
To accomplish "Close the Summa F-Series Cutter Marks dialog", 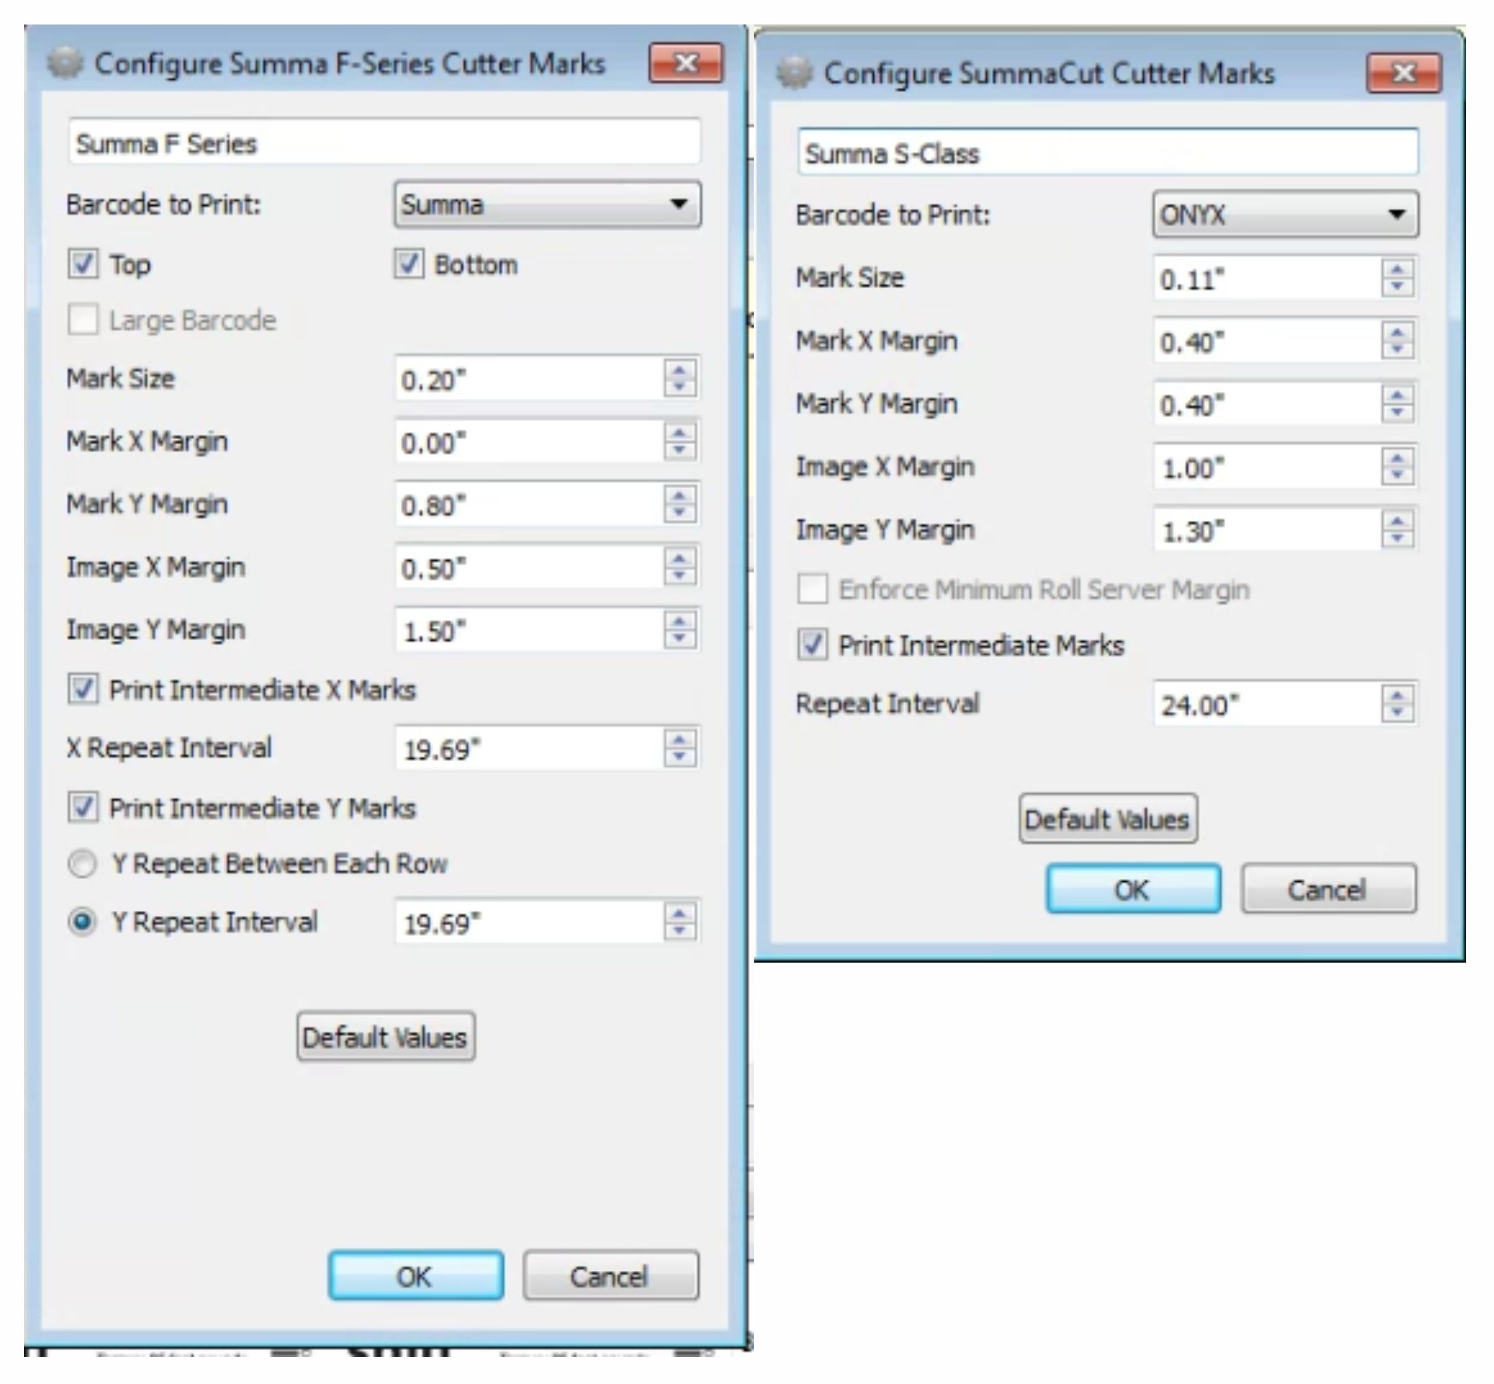I will [x=685, y=63].
